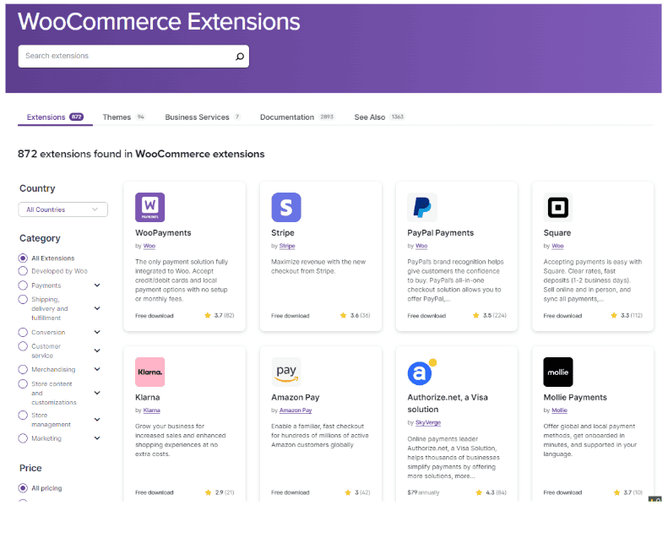
Task: Select the Merchandising category radio
Action: coord(23,369)
